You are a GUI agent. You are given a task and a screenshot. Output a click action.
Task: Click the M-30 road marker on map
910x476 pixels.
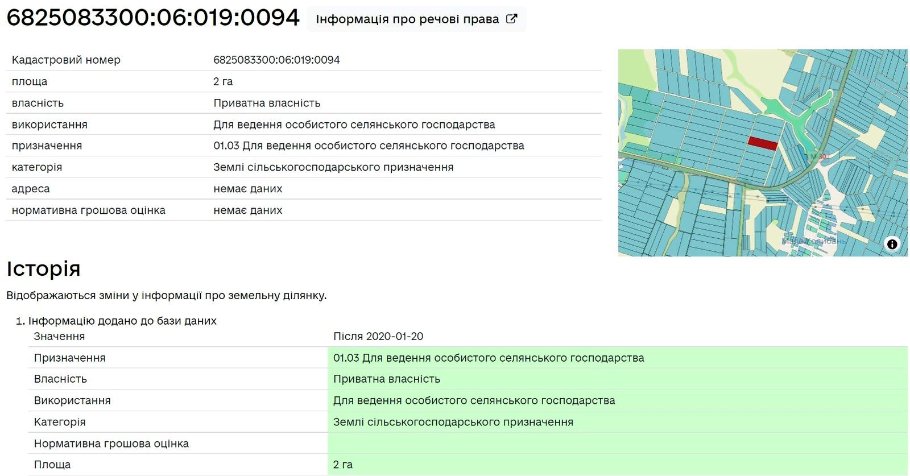(x=818, y=156)
